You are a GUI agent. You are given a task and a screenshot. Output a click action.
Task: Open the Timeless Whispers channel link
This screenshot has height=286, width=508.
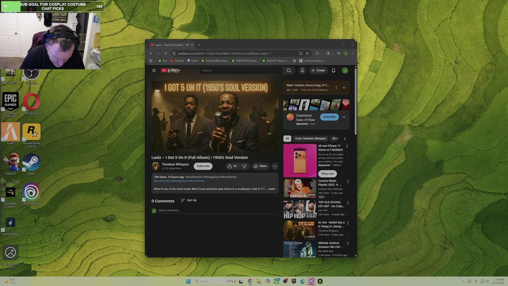click(x=175, y=164)
